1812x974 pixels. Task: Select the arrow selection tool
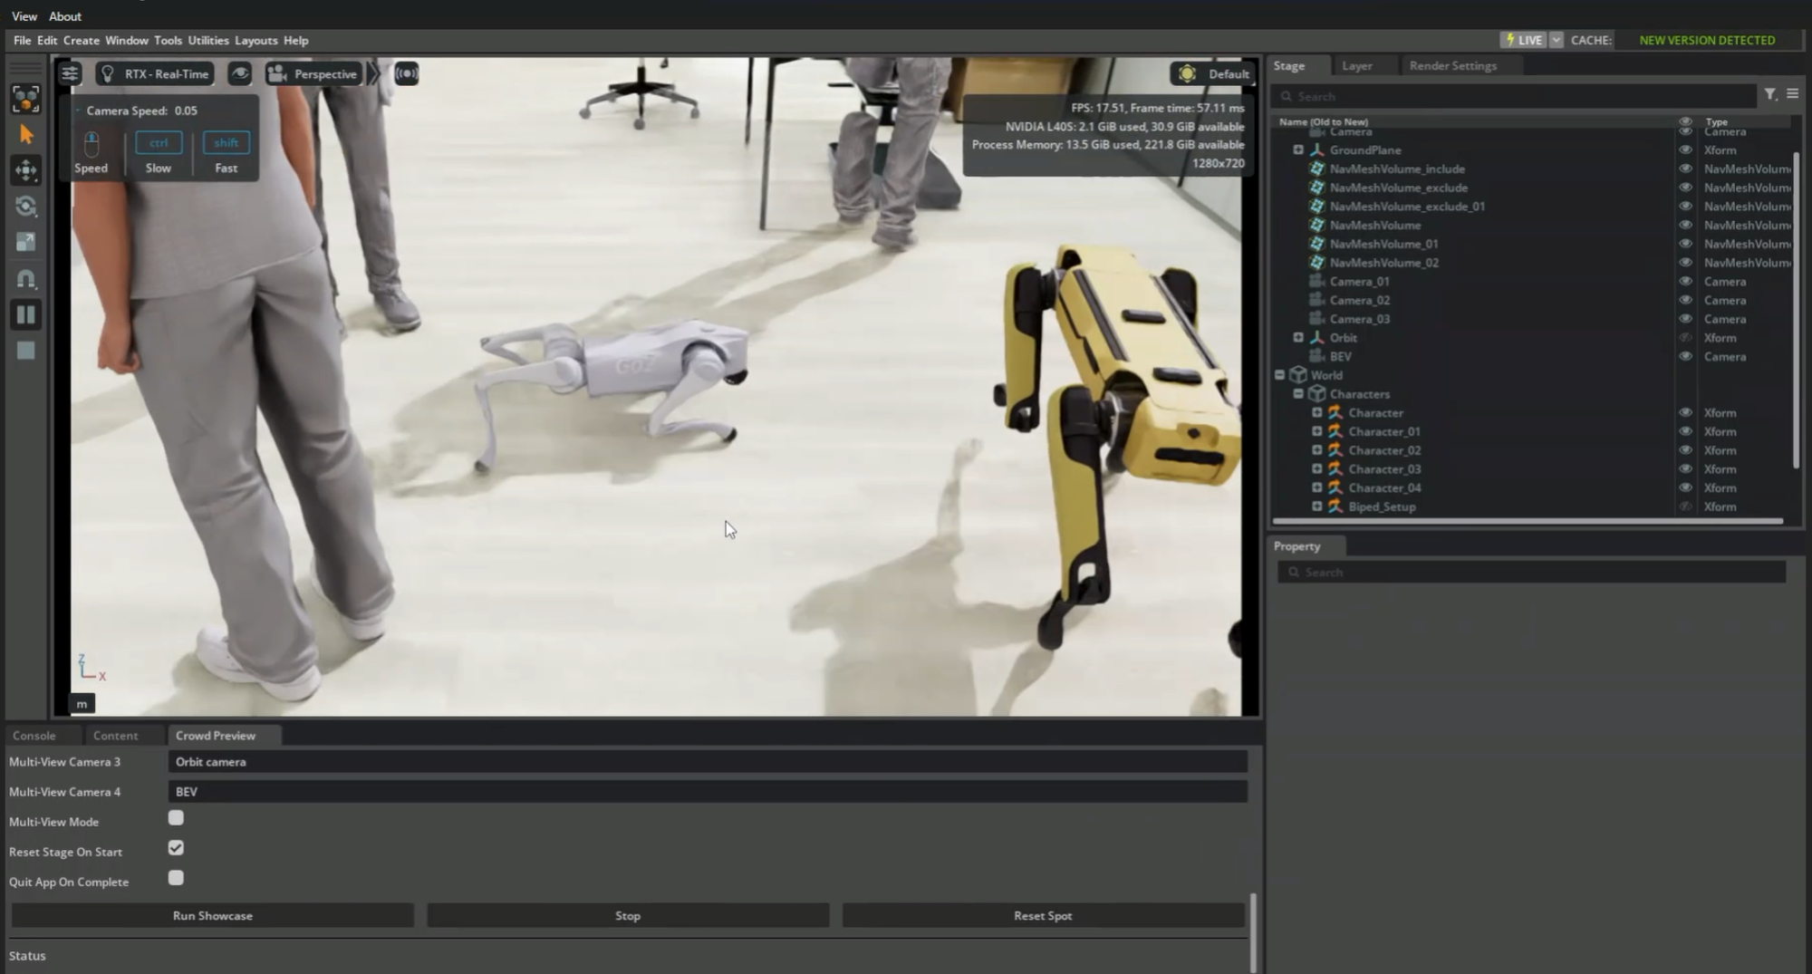[x=25, y=135]
